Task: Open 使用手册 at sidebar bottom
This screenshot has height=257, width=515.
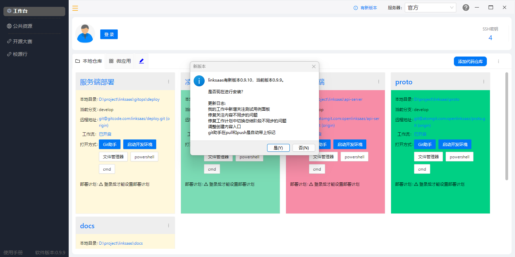Action: tap(13, 253)
